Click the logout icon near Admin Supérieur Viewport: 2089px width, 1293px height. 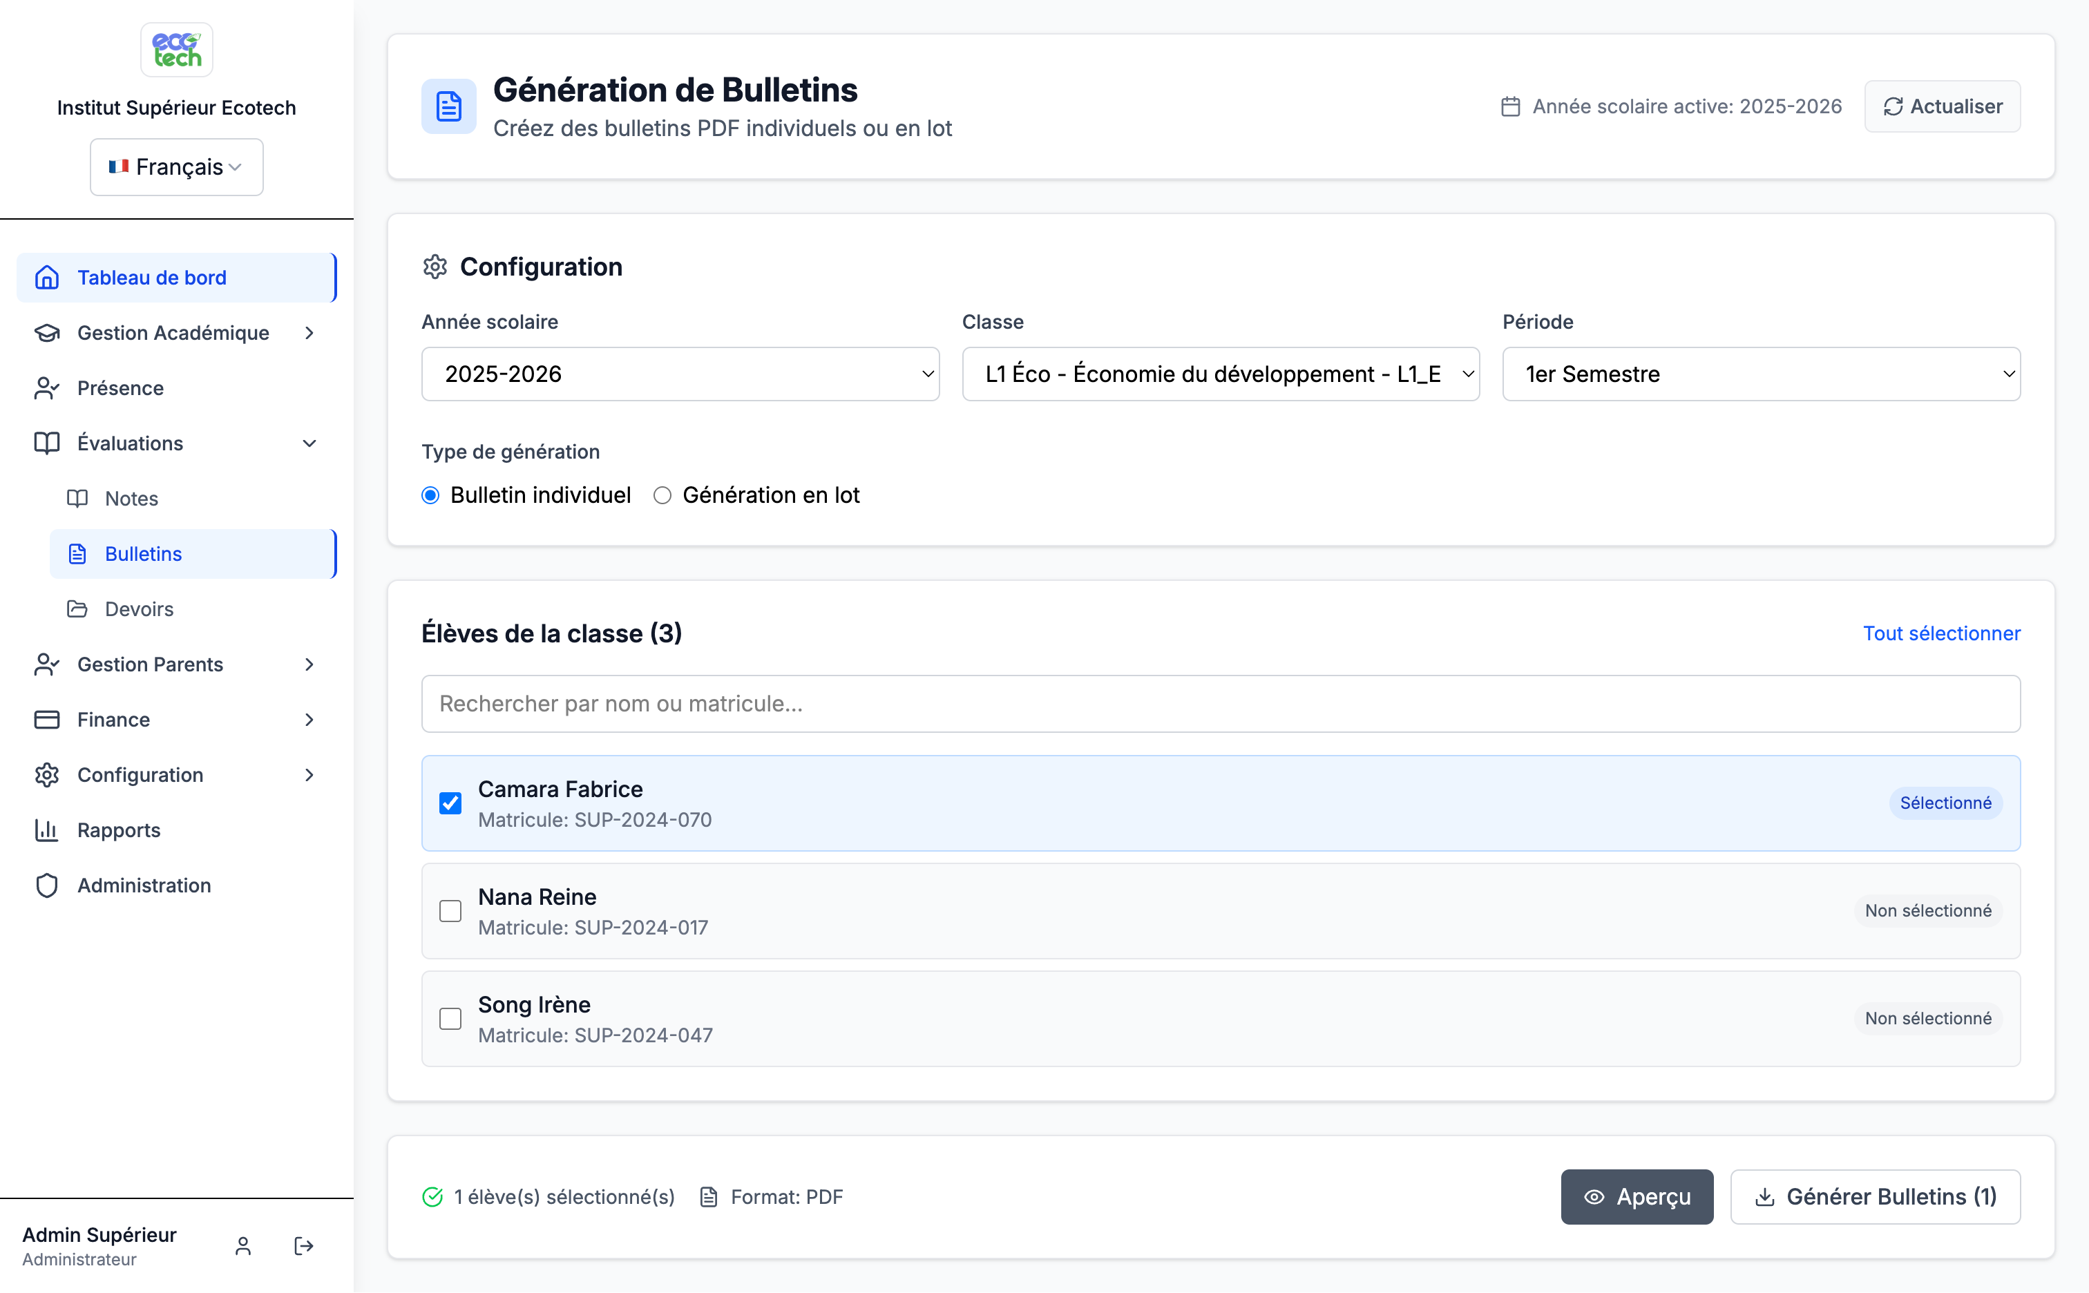click(x=303, y=1246)
